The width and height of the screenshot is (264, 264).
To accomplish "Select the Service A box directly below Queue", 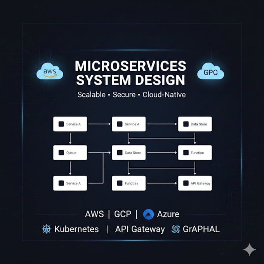I will (70, 183).
